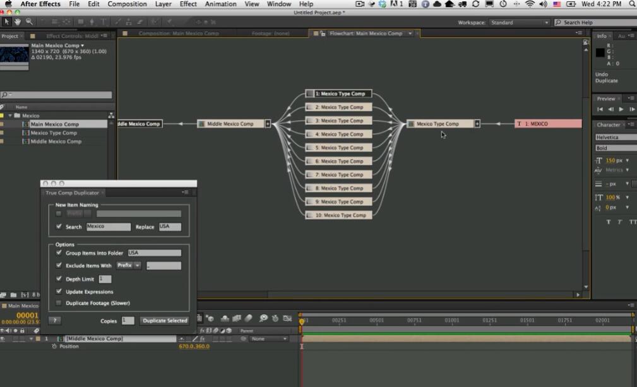
Task: Open Spotlight search in menu bar
Action: 632,4
